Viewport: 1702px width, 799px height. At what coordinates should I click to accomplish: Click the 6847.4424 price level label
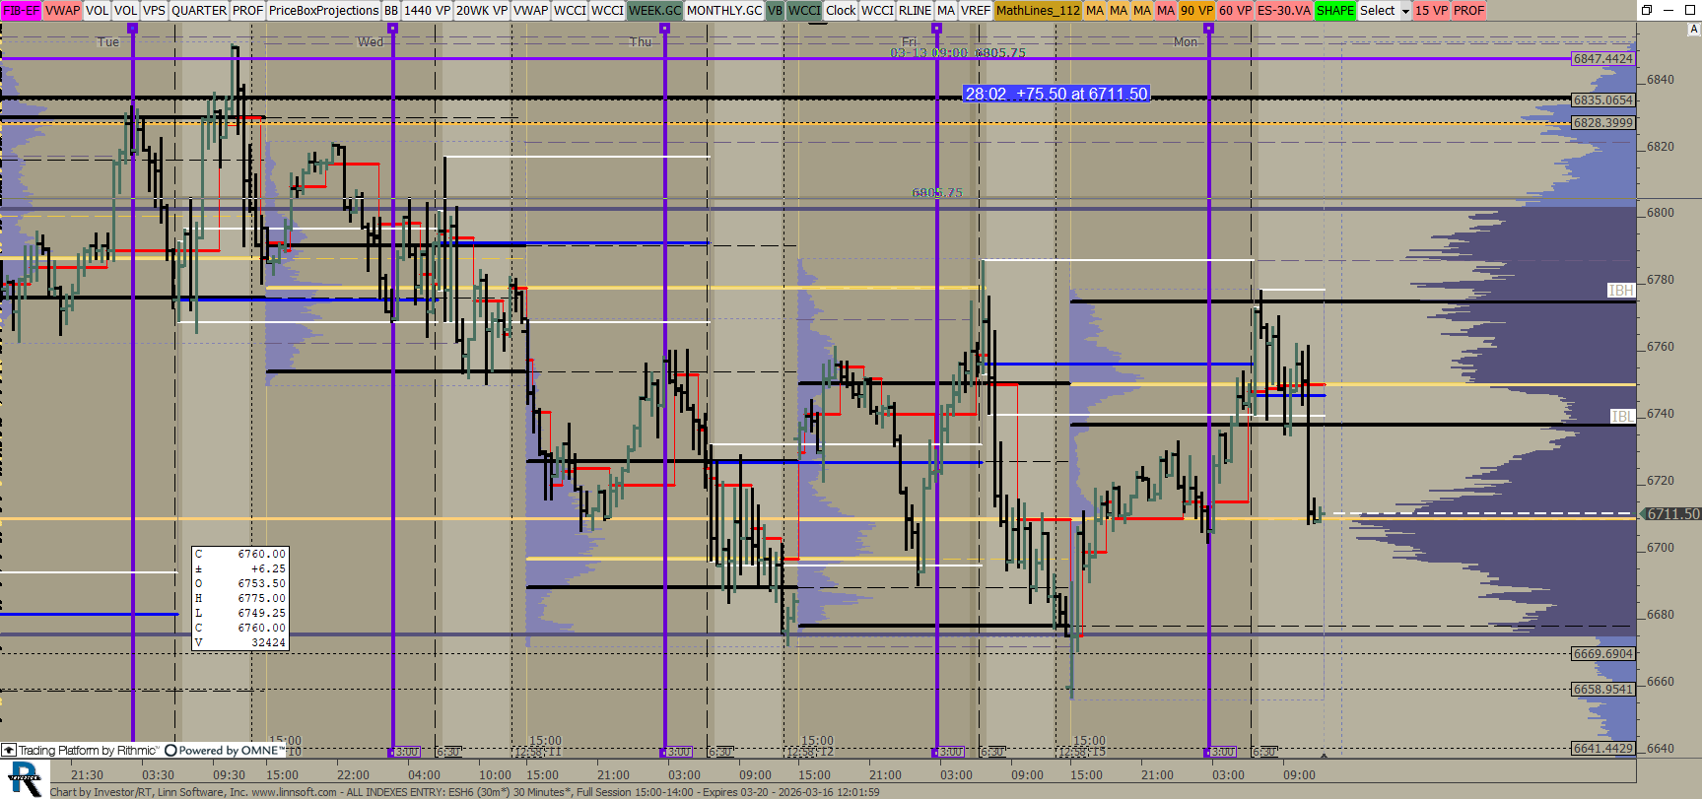pos(1602,59)
